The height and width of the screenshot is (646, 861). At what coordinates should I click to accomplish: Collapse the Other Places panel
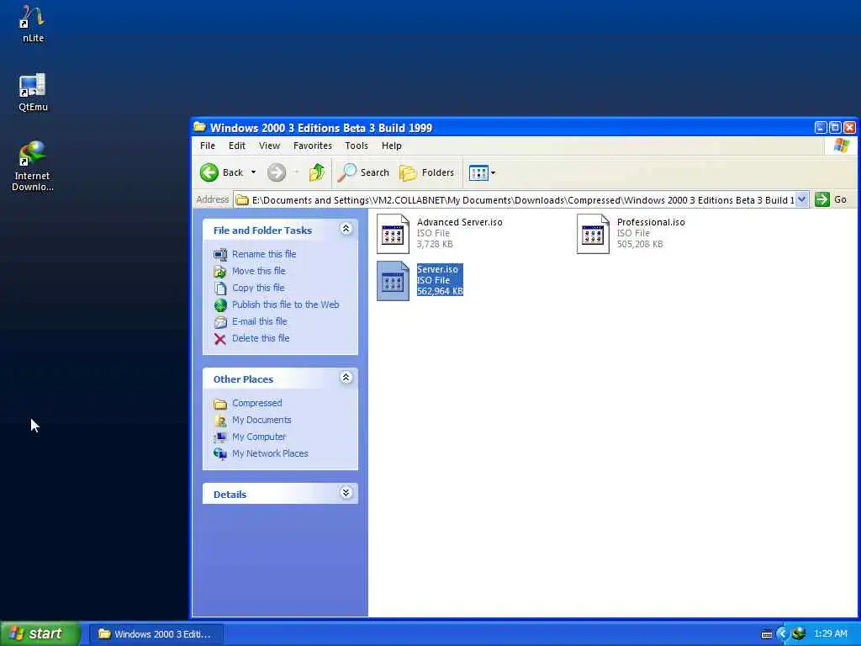point(346,378)
